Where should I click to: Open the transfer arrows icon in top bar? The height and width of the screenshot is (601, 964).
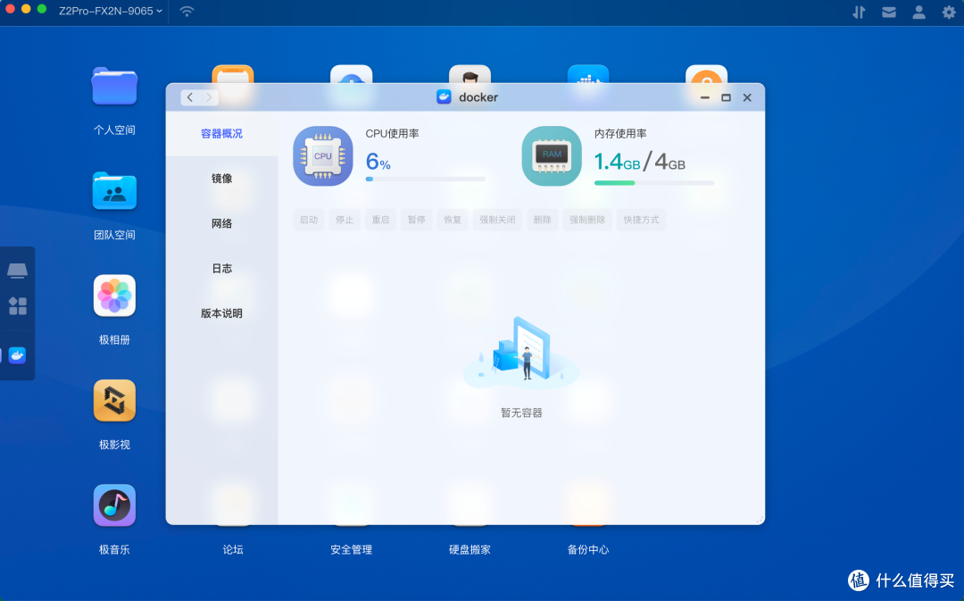pos(859,12)
